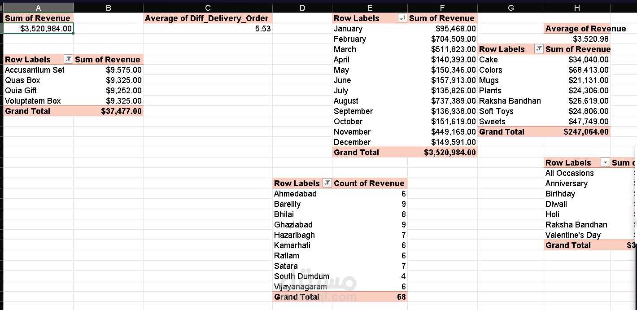Click the Count of Revenue header cell

[x=369, y=183]
